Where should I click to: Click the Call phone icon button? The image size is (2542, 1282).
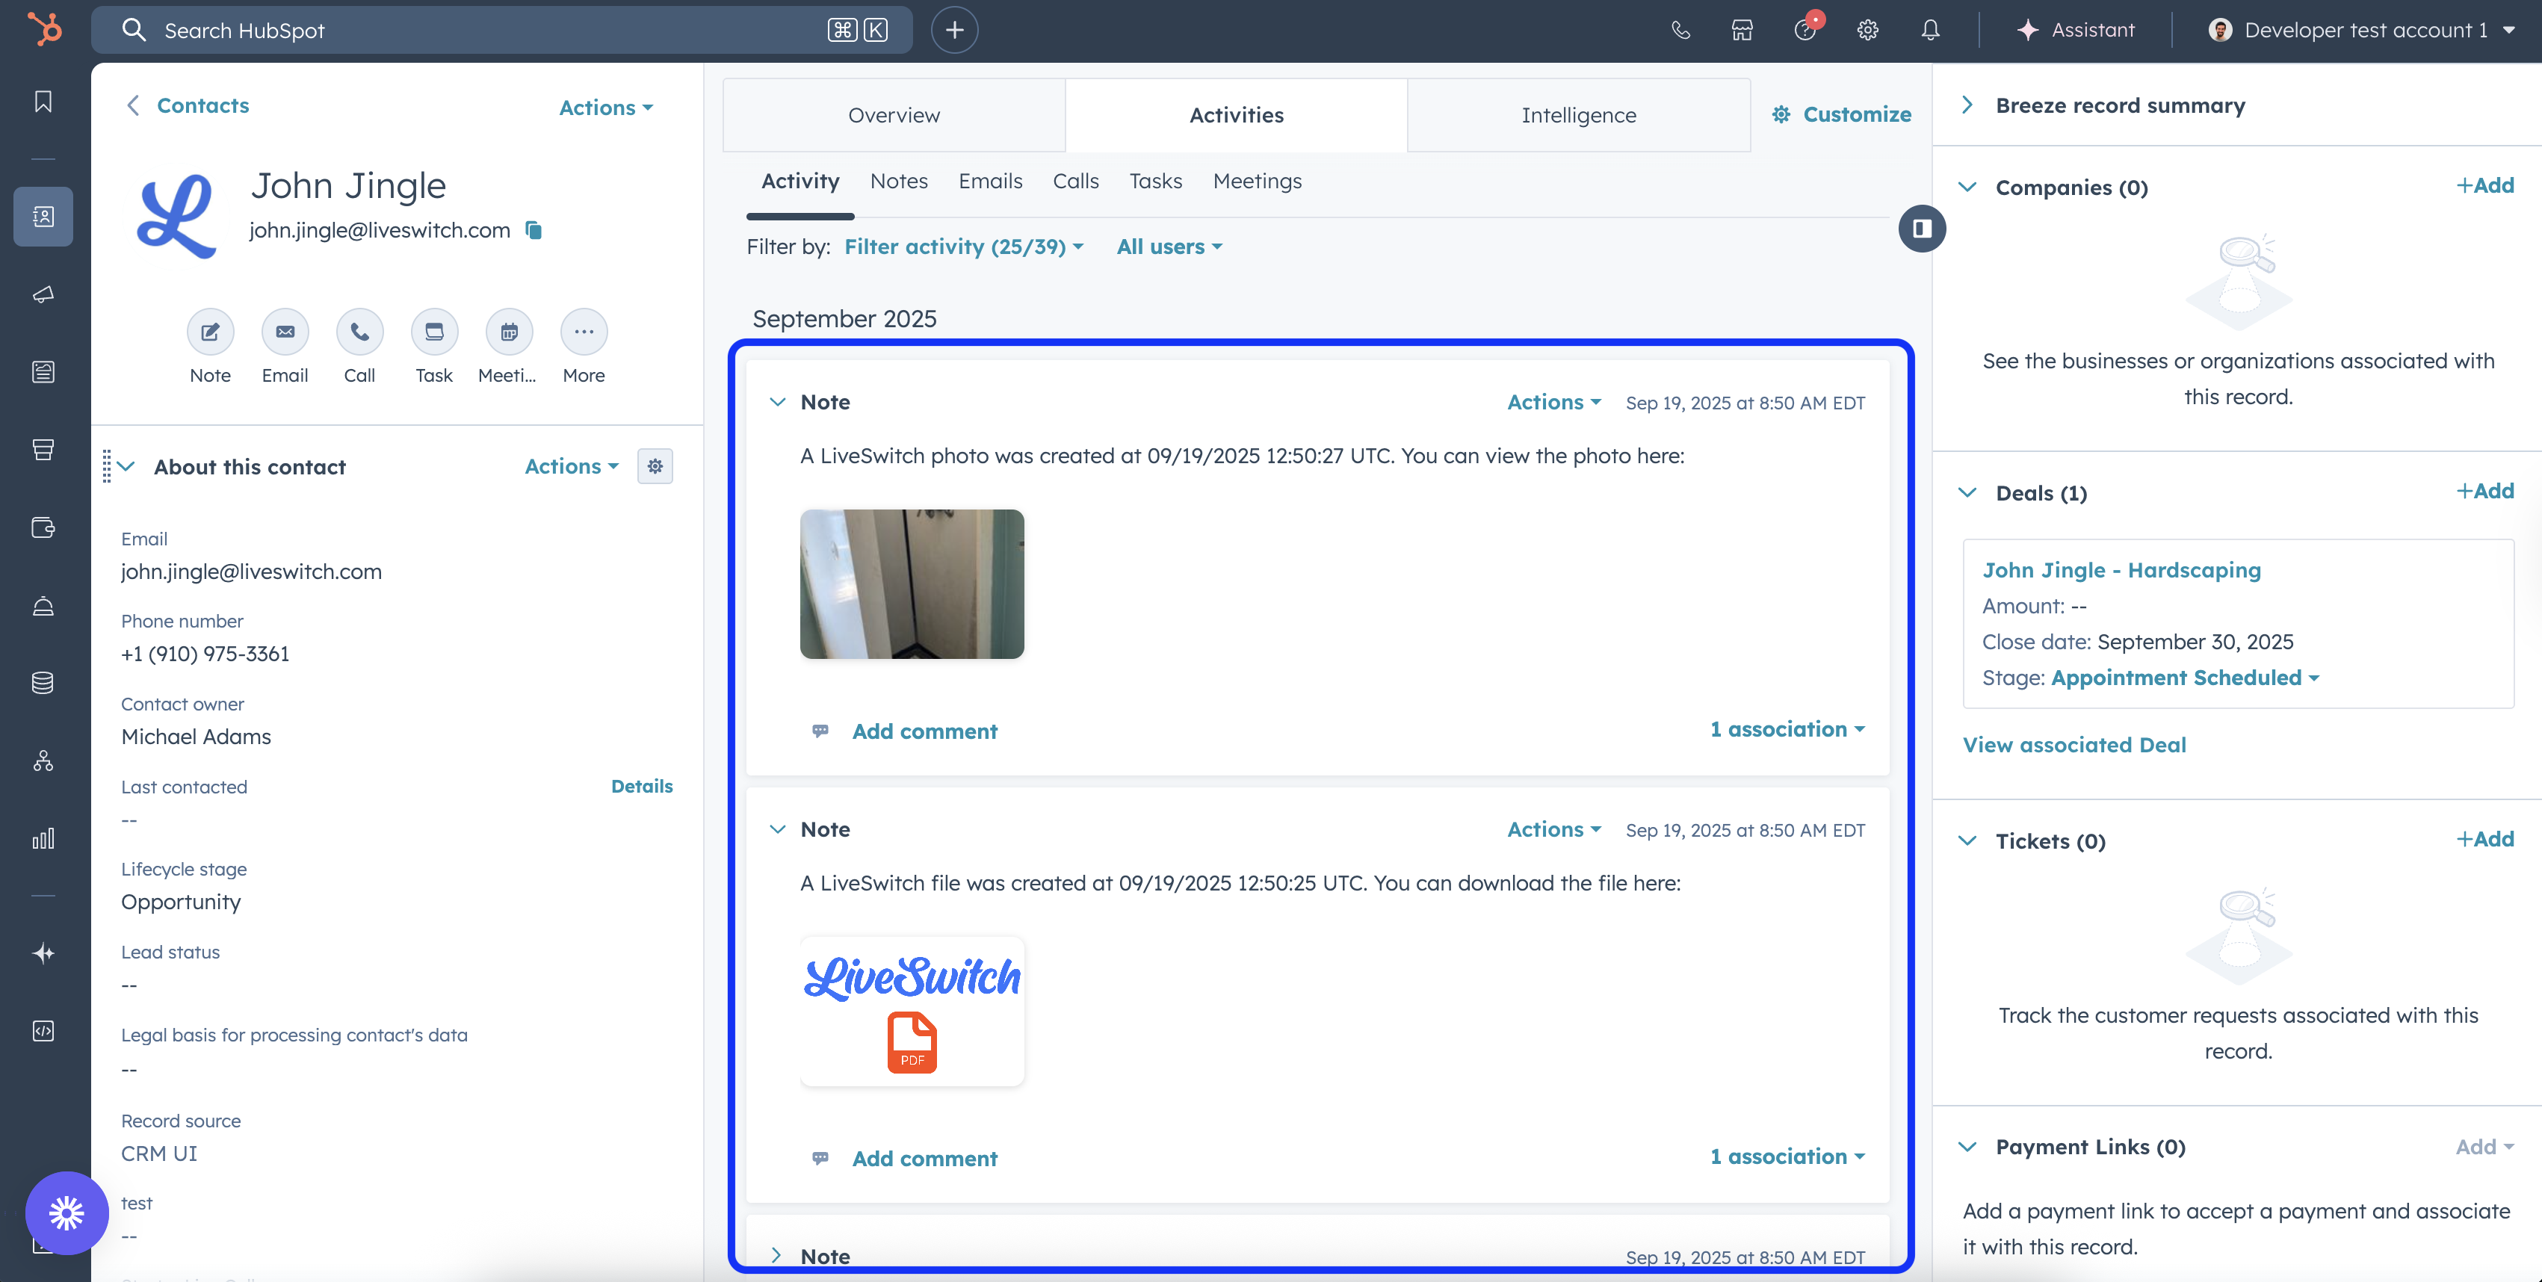point(359,332)
